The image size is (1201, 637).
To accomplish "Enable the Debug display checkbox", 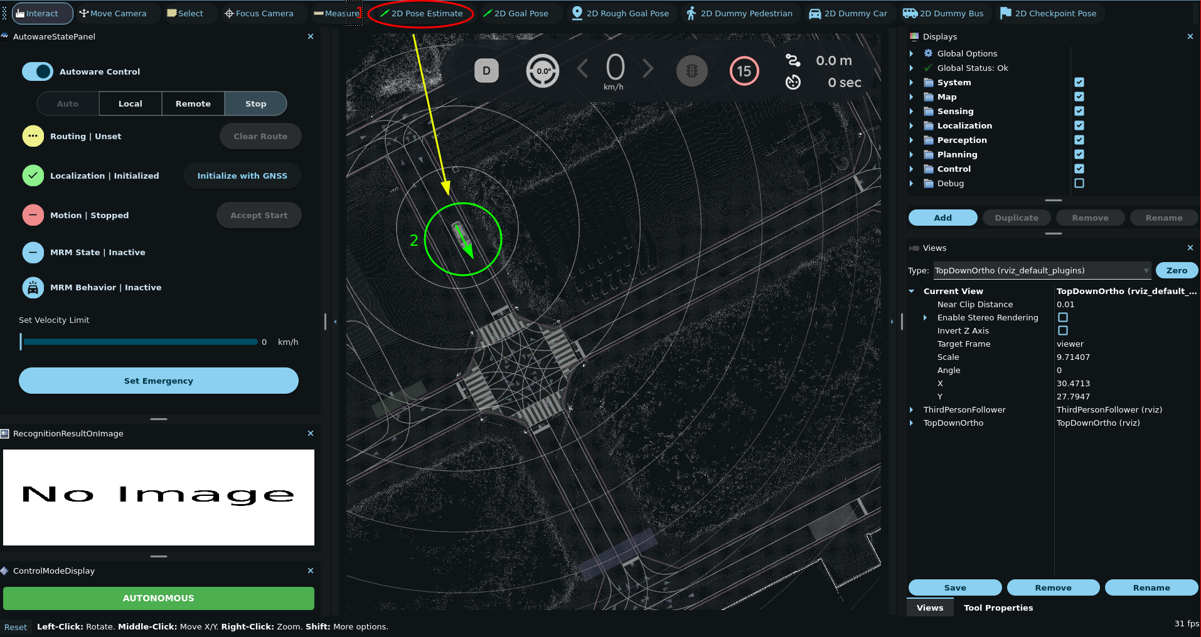I will [x=1079, y=183].
